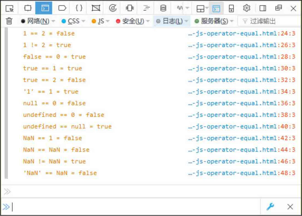Open the Storage panel database icon

click(x=163, y=8)
